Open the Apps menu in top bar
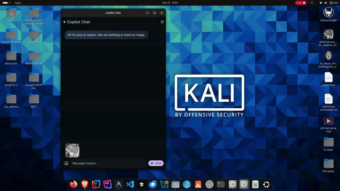 coord(18,3)
